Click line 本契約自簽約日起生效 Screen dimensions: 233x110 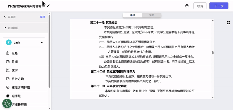point(139,76)
